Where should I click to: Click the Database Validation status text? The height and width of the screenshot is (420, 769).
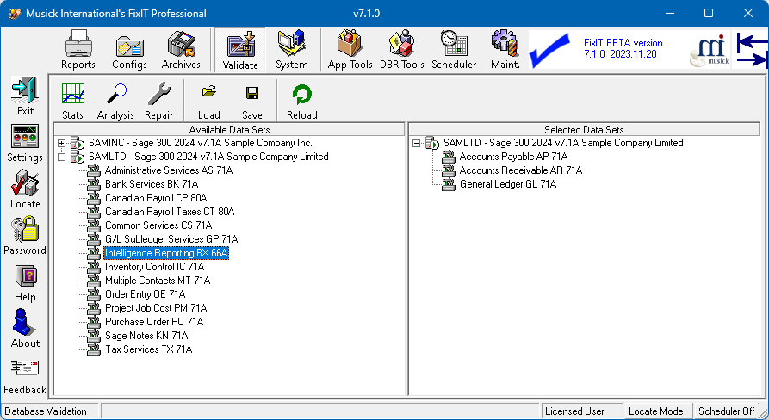pyautogui.click(x=46, y=411)
